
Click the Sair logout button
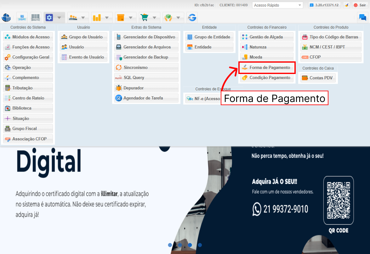(360, 5)
